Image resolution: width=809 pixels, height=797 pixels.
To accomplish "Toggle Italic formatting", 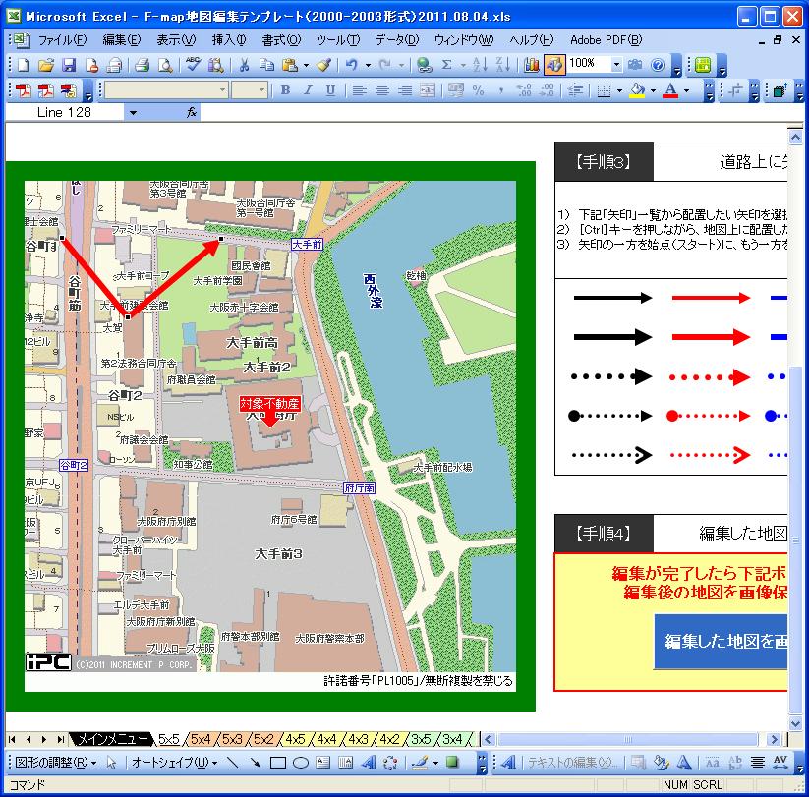I will pyautogui.click(x=308, y=90).
